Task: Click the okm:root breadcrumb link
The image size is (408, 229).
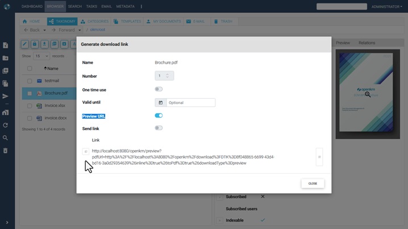Action: pos(98,30)
